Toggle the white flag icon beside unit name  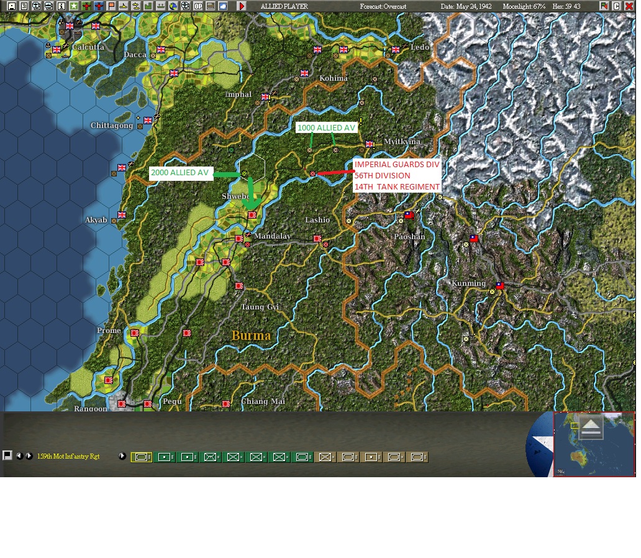(7, 455)
